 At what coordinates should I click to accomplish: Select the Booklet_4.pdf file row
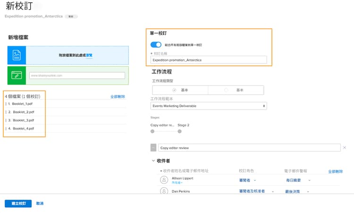tap(66, 128)
